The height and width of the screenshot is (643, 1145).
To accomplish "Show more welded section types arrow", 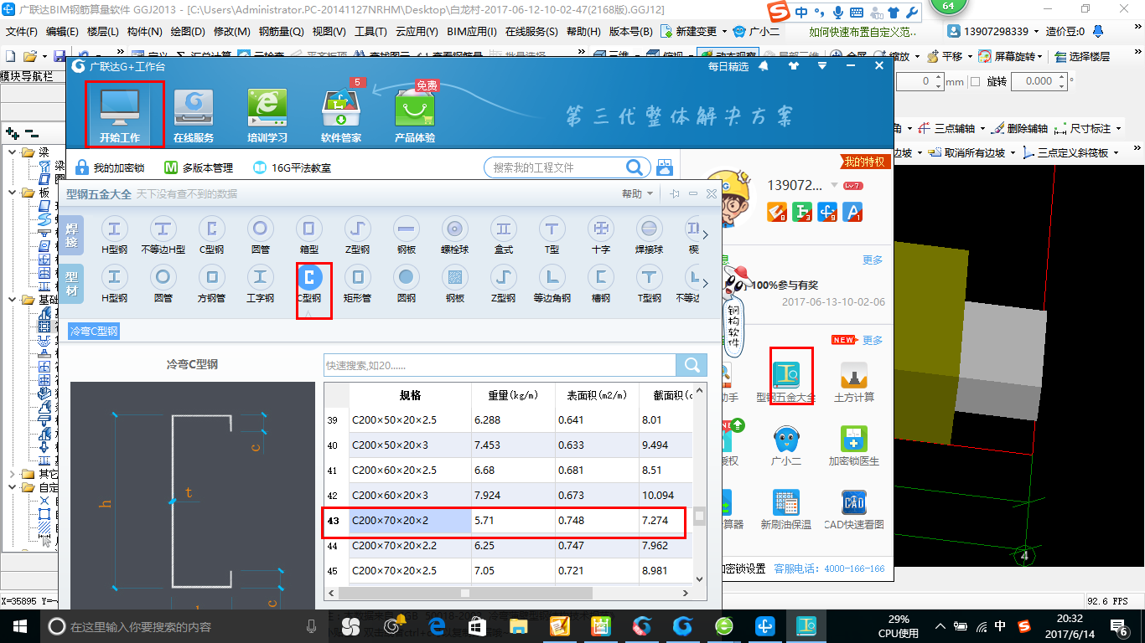I will [x=705, y=234].
